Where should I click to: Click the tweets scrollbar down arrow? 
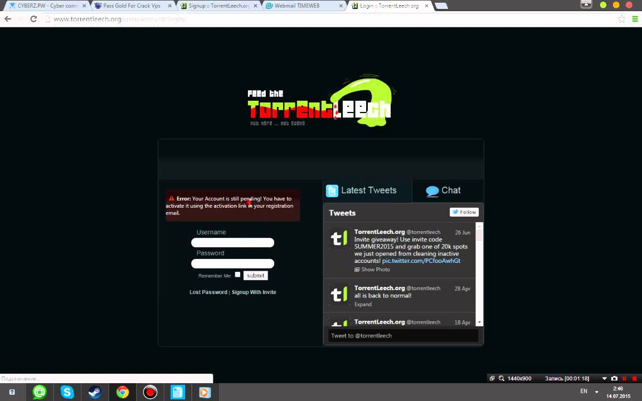pos(479,322)
